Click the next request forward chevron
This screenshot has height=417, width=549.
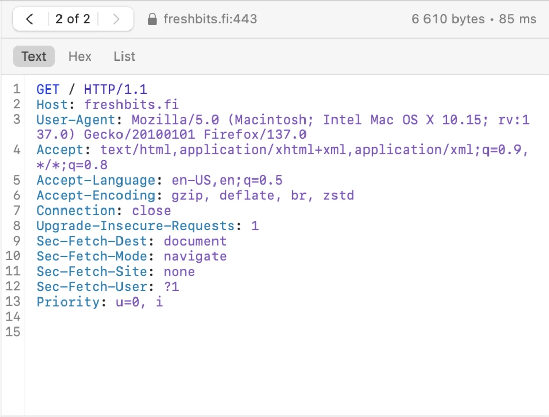click(x=116, y=19)
